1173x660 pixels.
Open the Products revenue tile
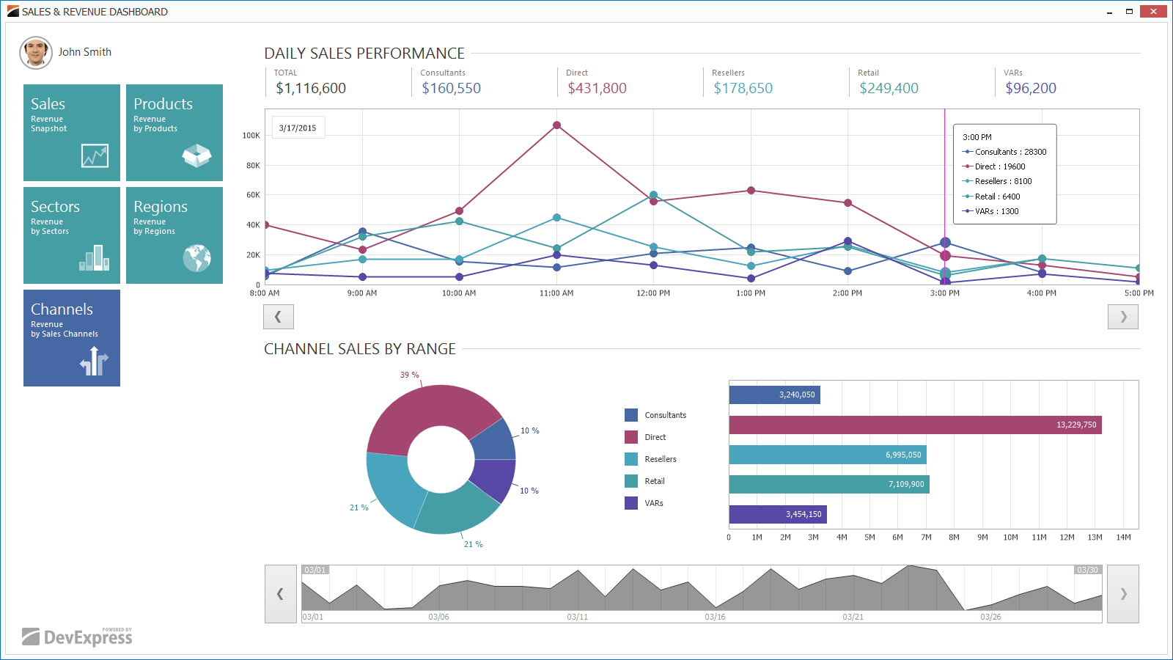[x=174, y=133]
